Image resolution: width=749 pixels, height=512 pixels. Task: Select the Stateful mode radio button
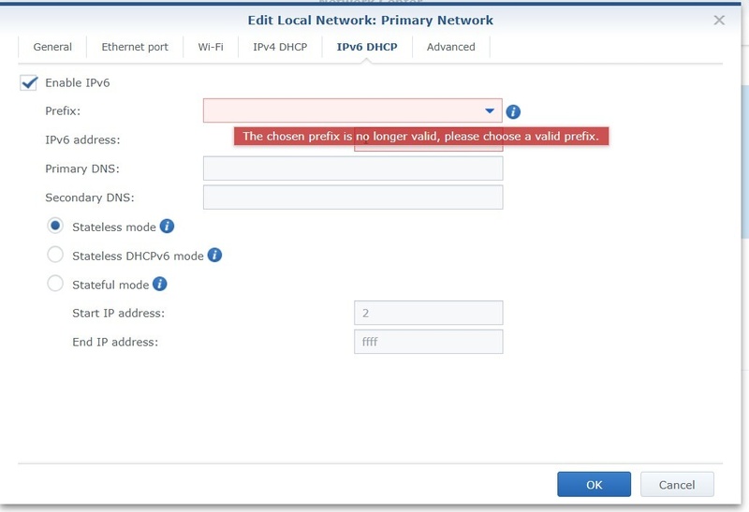(55, 284)
